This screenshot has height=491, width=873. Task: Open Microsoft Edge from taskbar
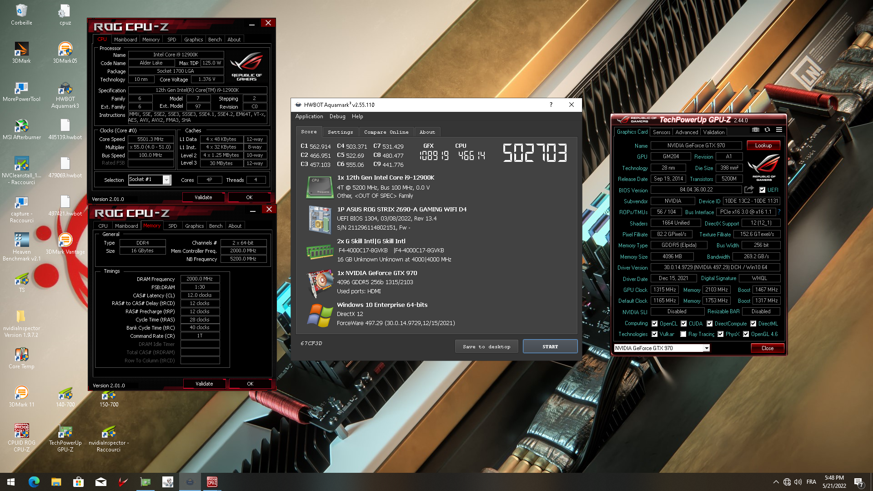pyautogui.click(x=34, y=482)
